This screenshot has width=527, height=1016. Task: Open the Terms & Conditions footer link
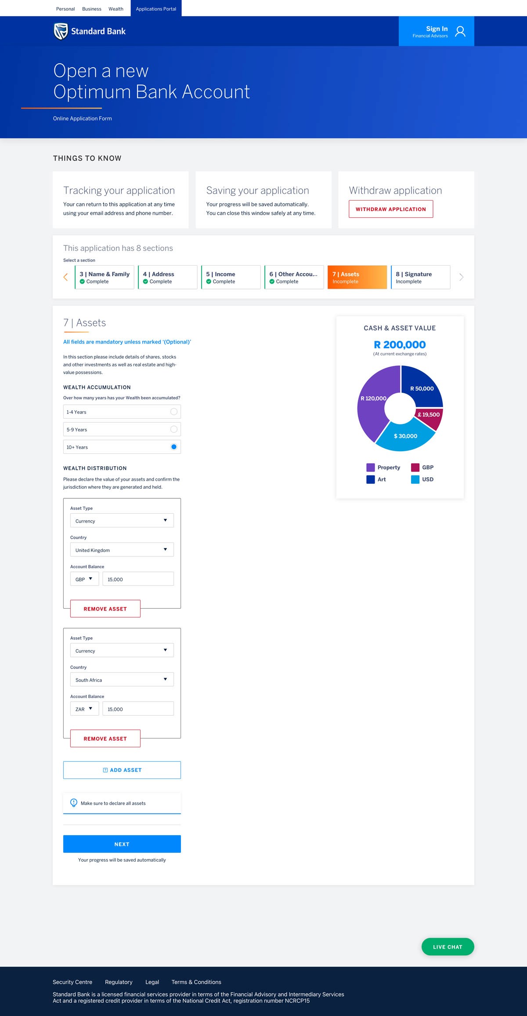click(x=196, y=982)
